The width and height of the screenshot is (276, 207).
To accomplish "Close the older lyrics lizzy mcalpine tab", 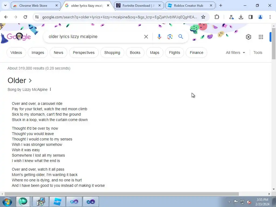I will coord(108,5).
